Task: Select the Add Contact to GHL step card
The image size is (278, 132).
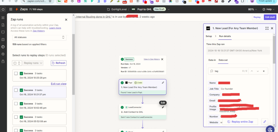Action: click(143, 112)
